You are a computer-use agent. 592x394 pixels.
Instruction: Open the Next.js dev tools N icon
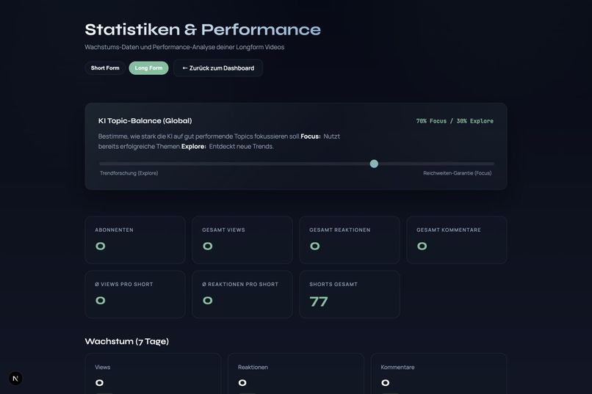[15, 378]
